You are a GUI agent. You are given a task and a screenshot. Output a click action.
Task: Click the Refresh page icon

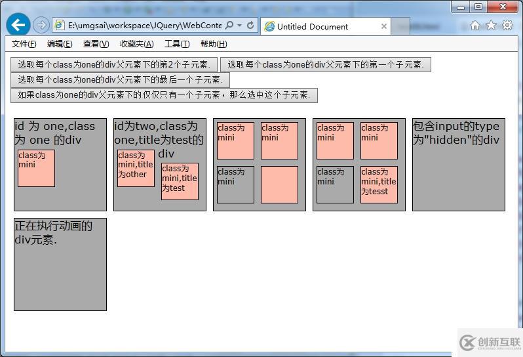(250, 25)
